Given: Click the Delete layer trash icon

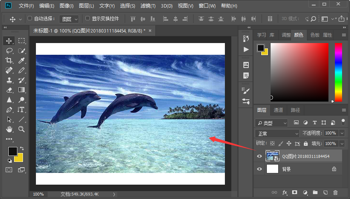Looking at the screenshot, I should [x=335, y=192].
